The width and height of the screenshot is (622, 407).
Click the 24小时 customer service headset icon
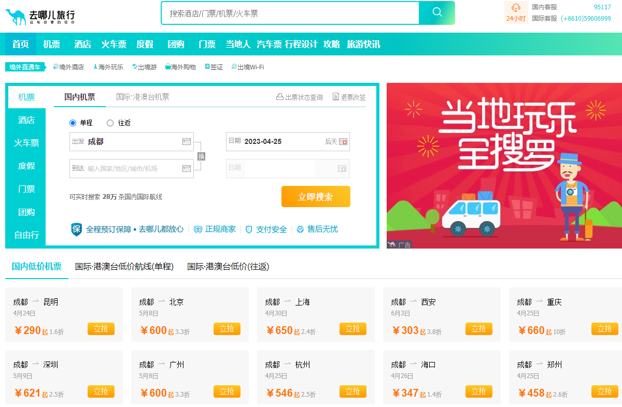(516, 8)
